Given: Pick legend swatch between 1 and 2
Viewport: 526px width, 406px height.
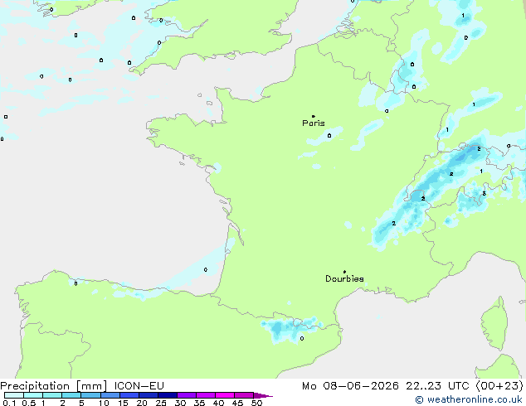Looking at the screenshot, I should pos(52,395).
